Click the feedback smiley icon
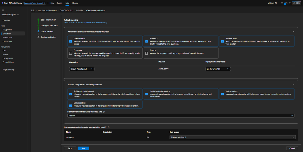 290,3
